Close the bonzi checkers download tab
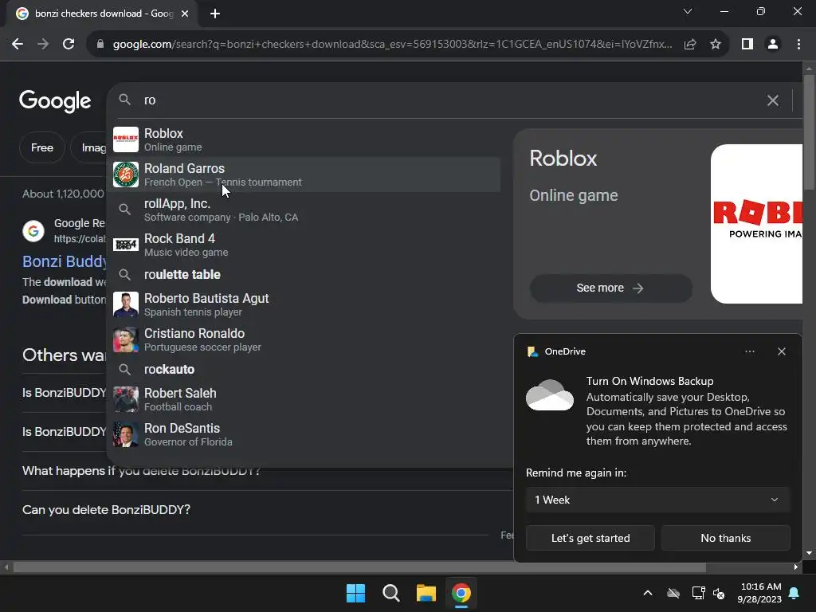This screenshot has height=612, width=816. [185, 14]
